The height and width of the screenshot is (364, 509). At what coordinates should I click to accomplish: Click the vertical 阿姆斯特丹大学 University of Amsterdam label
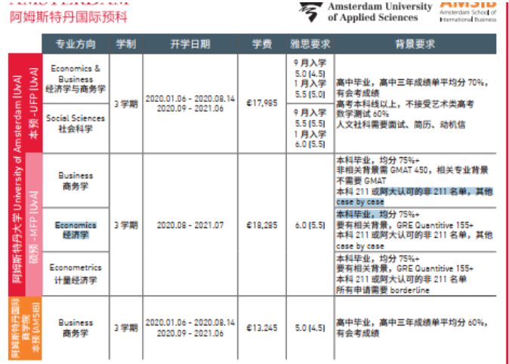[x=17, y=179]
